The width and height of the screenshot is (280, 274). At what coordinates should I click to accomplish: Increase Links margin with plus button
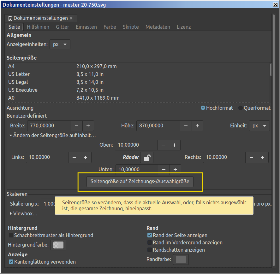point(86,157)
